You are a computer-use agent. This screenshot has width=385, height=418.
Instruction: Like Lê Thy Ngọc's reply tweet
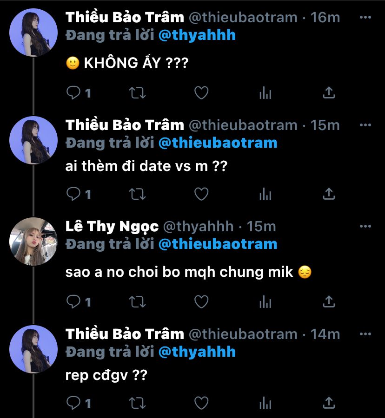(x=201, y=302)
